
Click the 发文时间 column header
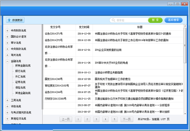pos(84,27)
